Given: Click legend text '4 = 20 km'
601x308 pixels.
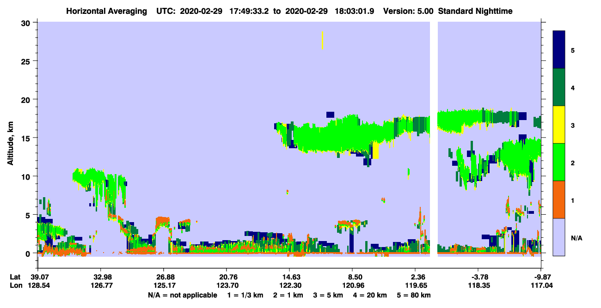Looking at the screenshot, I should click(371, 295).
